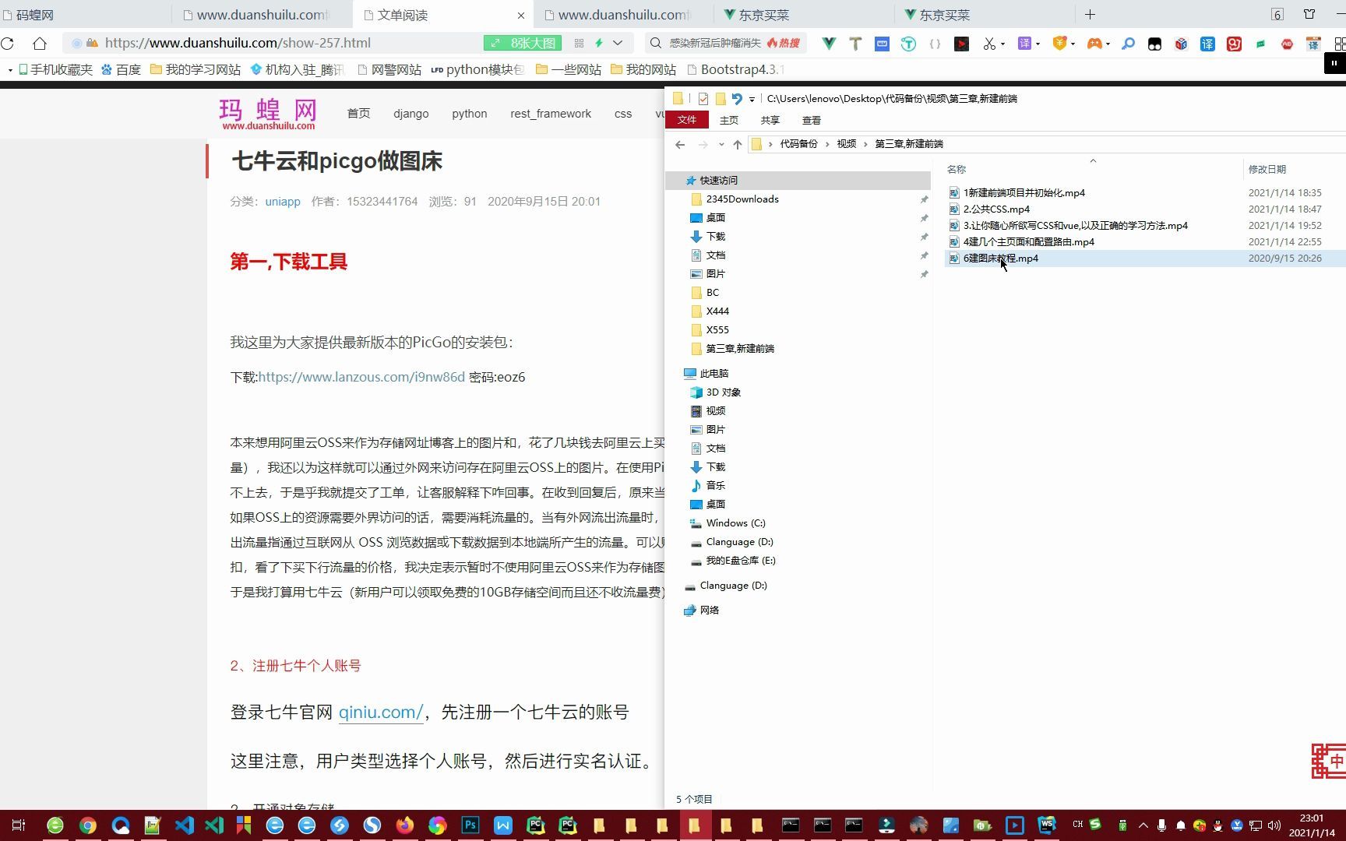Go up one folder level in Explorer
Viewport: 1346px width, 841px height.
(x=737, y=144)
